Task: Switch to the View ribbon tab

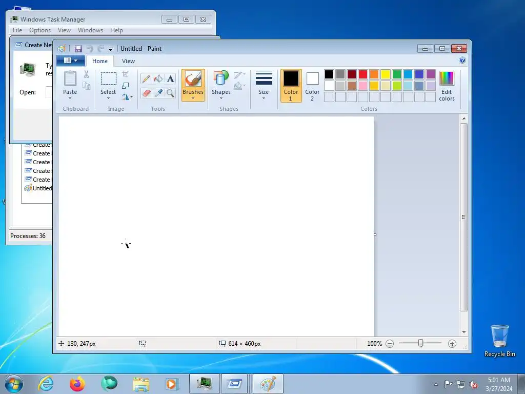Action: tap(128, 61)
